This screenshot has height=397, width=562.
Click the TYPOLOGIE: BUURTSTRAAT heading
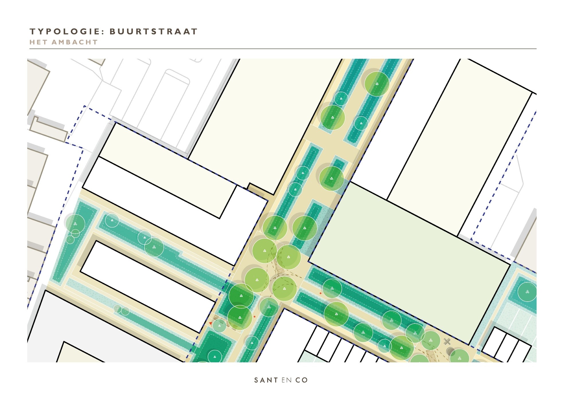click(x=114, y=32)
